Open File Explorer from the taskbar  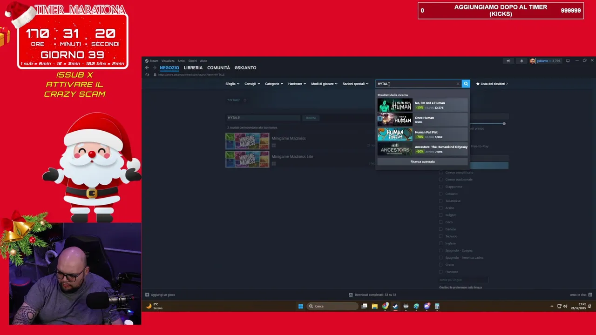374,306
